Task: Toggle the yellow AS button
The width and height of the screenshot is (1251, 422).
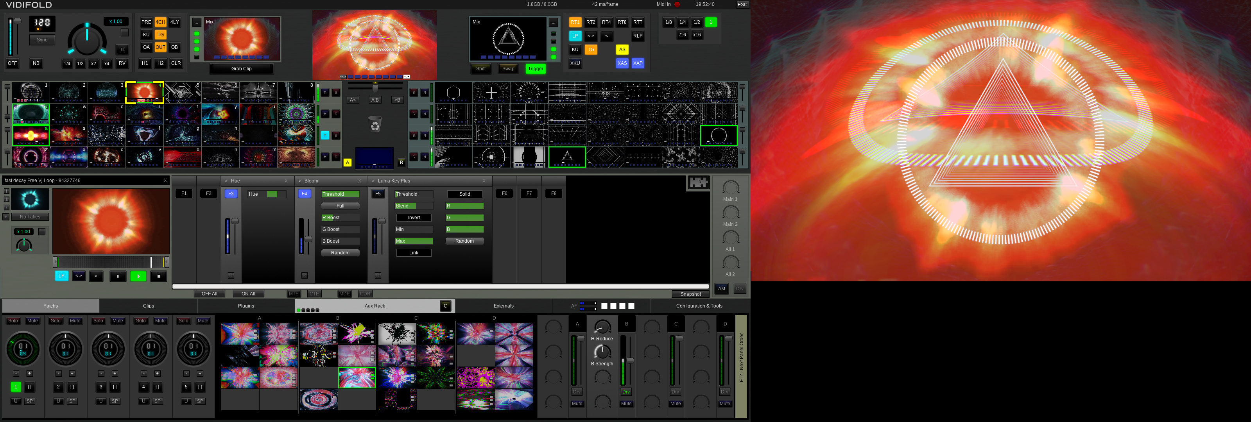Action: click(622, 50)
